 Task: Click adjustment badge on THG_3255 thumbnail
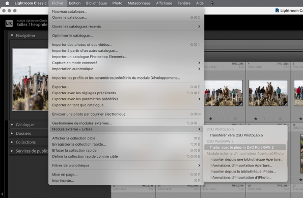[x=285, y=104]
